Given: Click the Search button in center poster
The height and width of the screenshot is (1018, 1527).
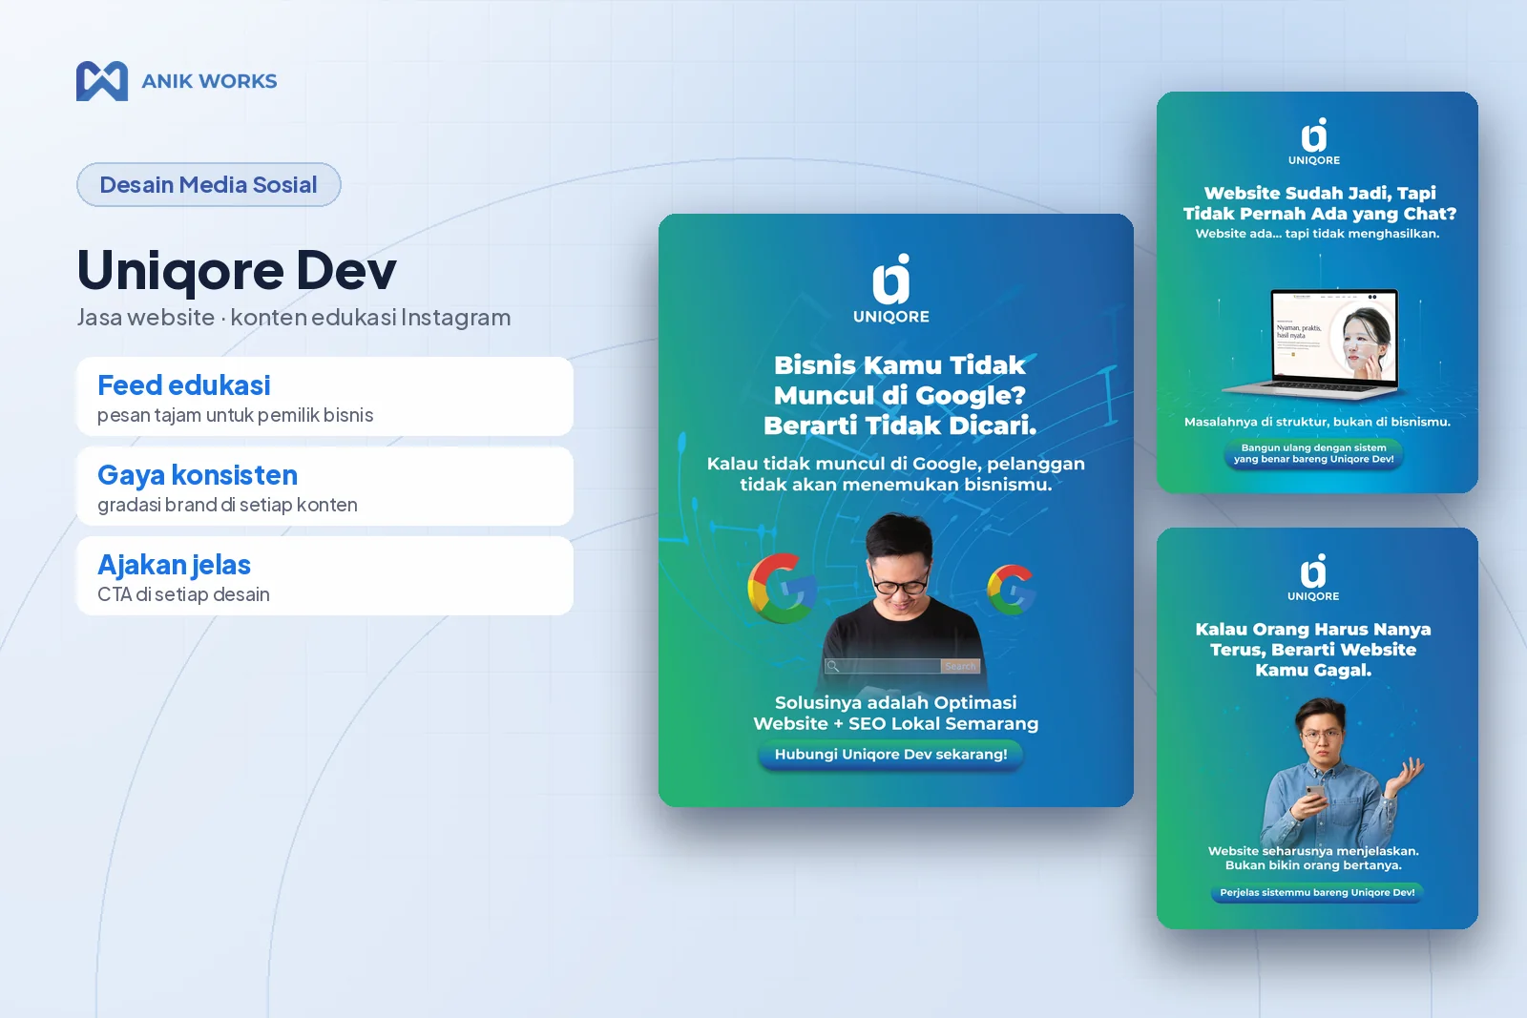Looking at the screenshot, I should [961, 666].
